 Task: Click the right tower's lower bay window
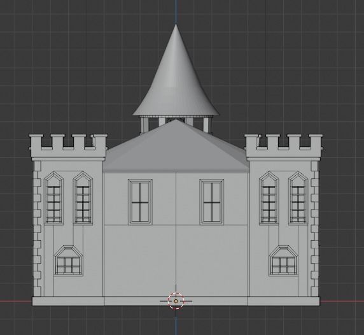click(283, 260)
